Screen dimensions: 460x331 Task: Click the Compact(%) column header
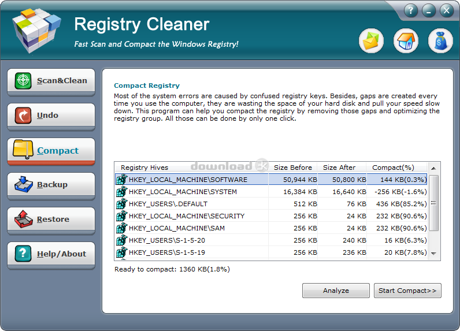pos(393,168)
